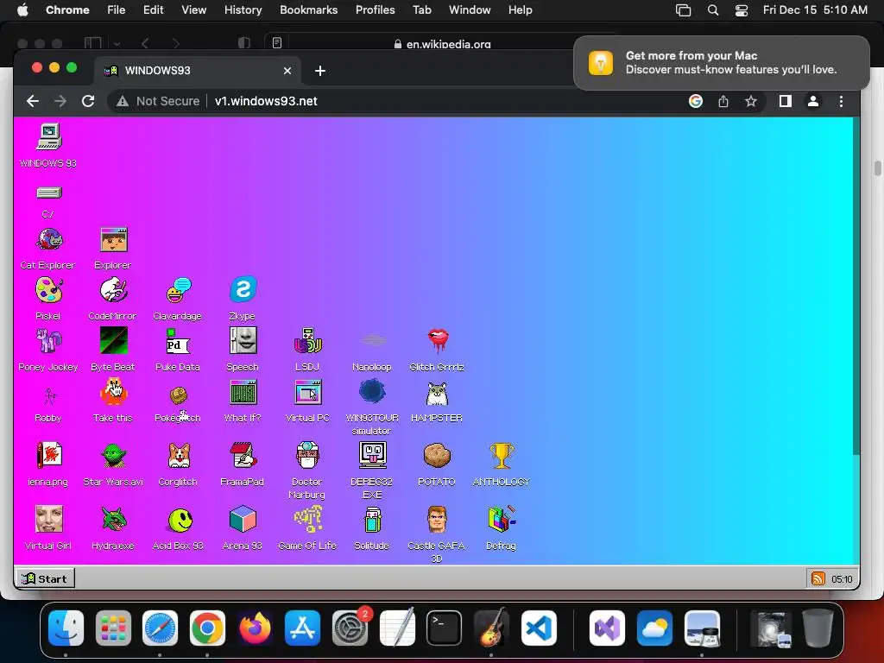This screenshot has height=663, width=884.
Task: Open the Take this icon
Action: pos(113,392)
